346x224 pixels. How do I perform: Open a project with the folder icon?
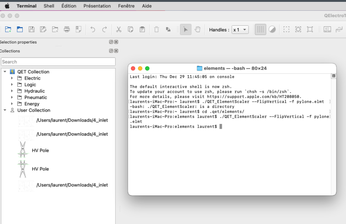click(20, 29)
